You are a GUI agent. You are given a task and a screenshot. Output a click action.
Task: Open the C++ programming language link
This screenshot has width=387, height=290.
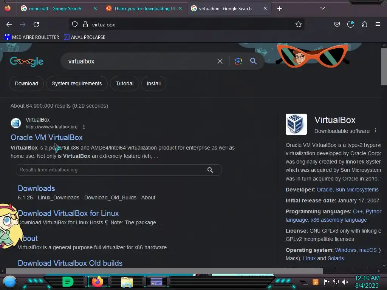[358, 211]
